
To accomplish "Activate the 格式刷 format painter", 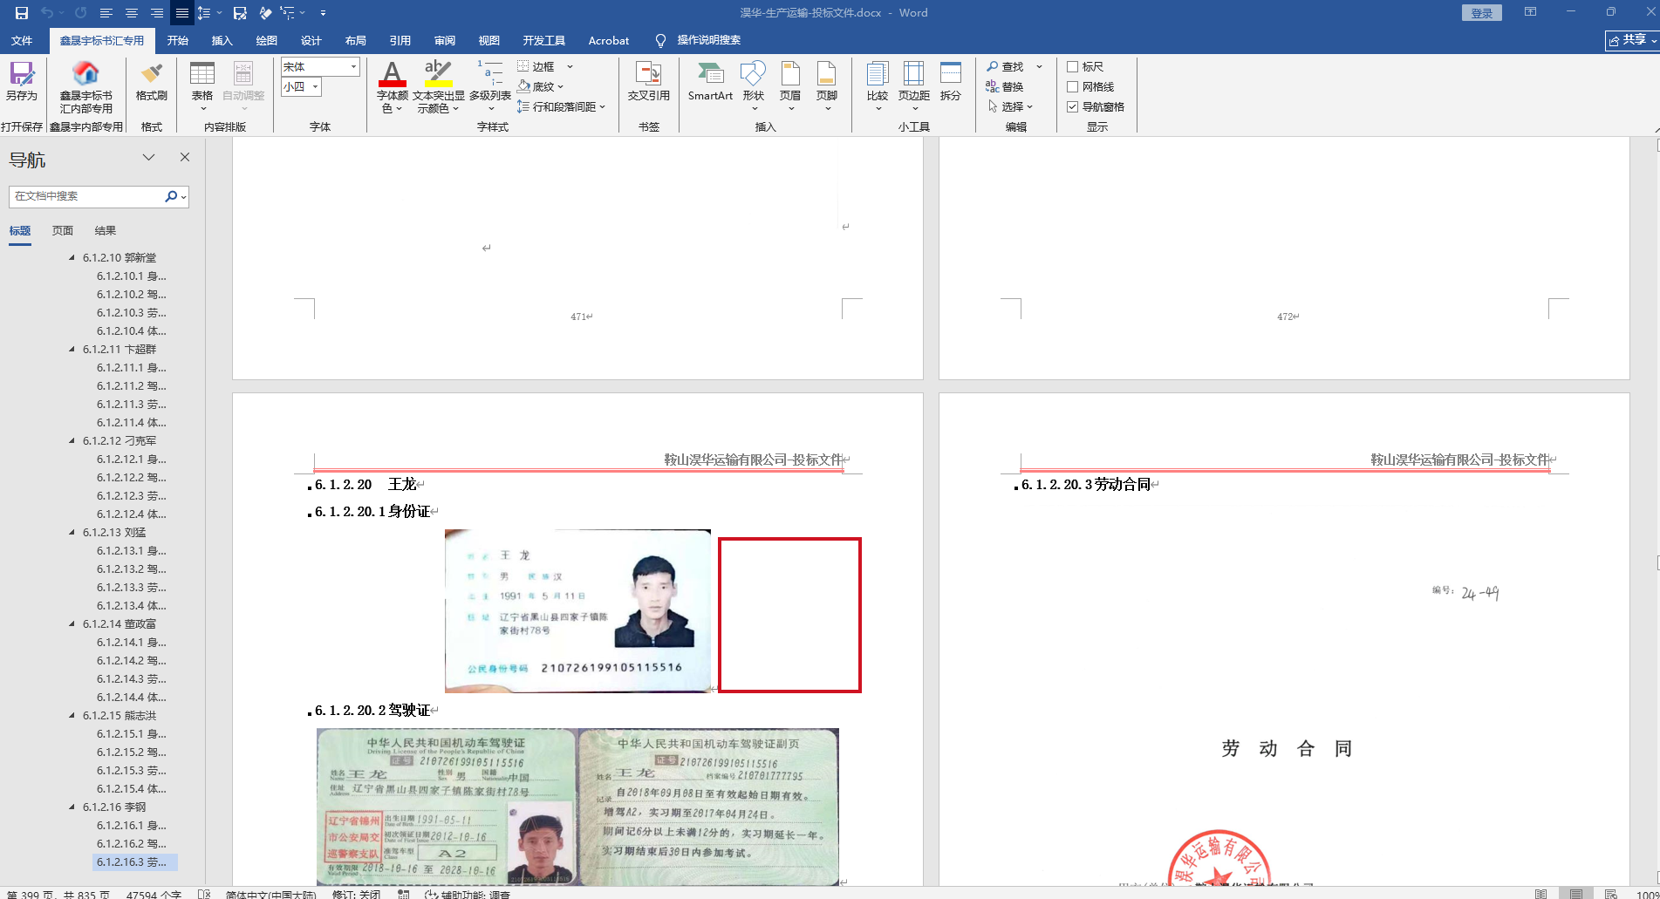I will [x=152, y=81].
